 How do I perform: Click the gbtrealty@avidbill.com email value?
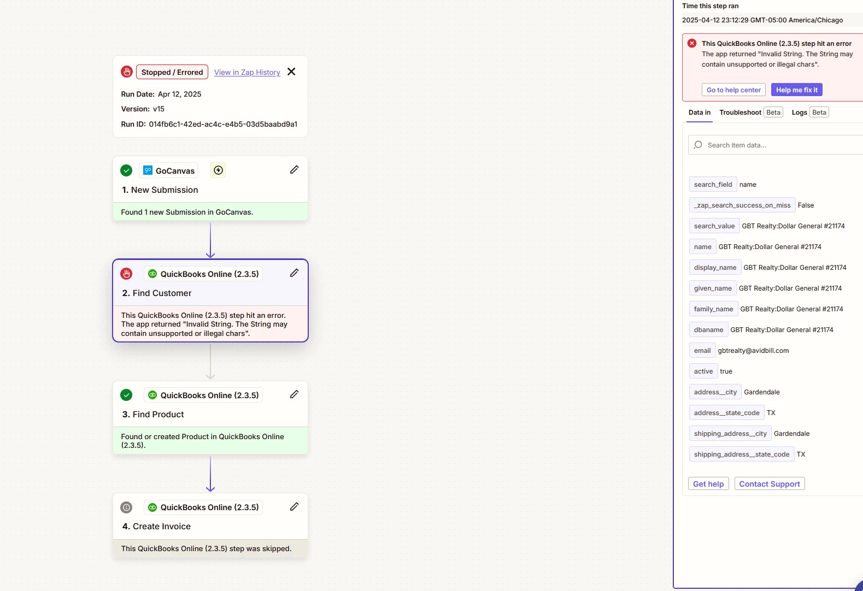tap(753, 351)
